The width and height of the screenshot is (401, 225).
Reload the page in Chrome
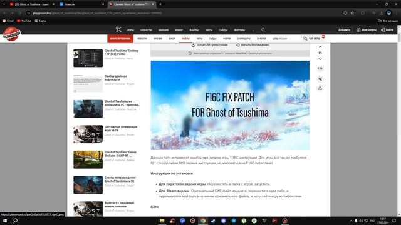pyautogui.click(x=19, y=13)
